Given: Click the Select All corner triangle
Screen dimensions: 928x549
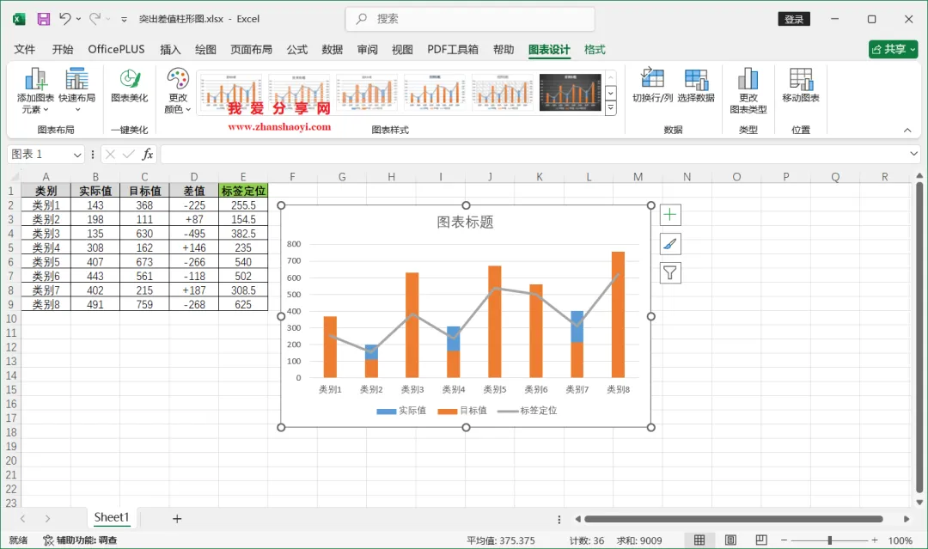Looking at the screenshot, I should [15, 176].
